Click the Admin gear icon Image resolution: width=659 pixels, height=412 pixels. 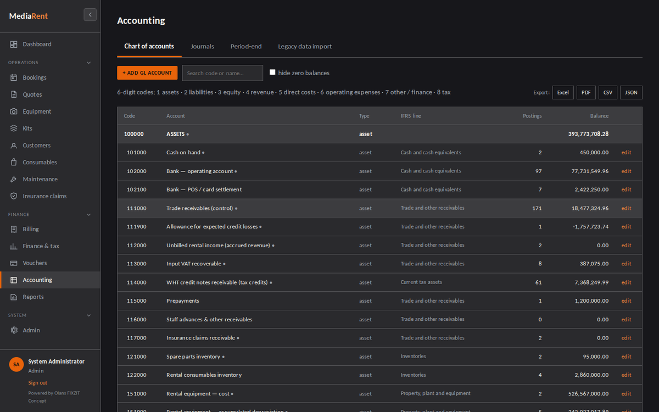(x=14, y=330)
